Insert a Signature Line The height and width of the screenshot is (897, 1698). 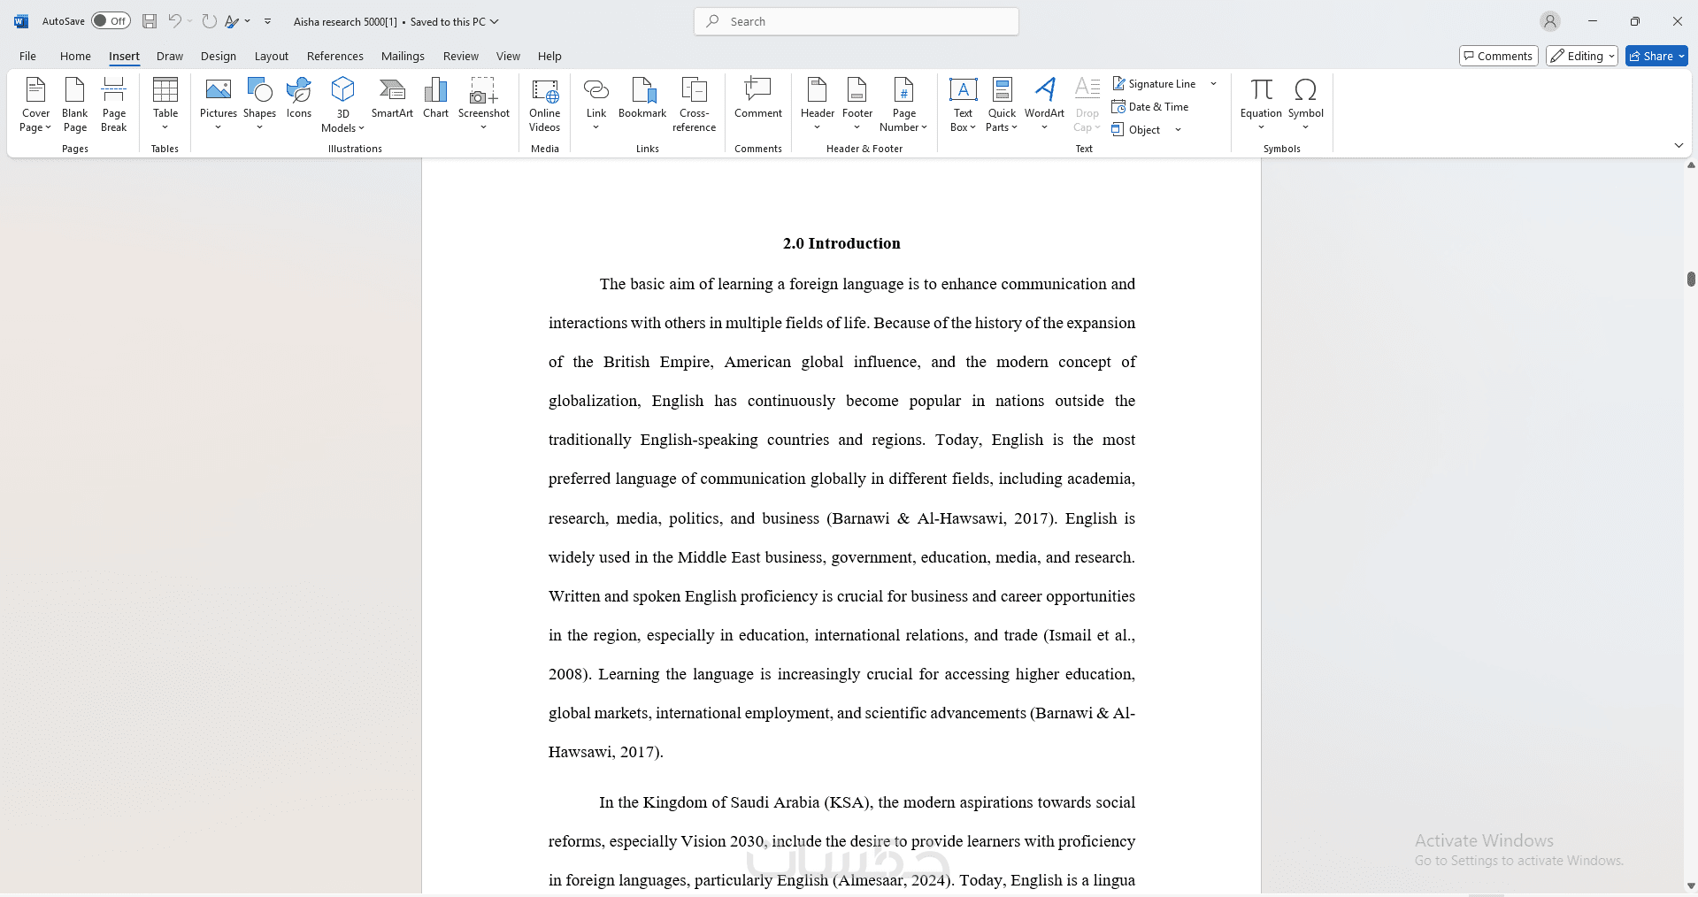(x=1155, y=84)
